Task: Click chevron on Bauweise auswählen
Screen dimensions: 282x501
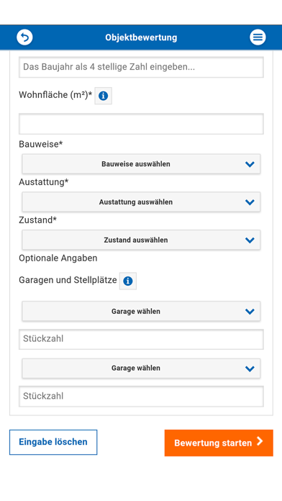Action: pos(250,164)
